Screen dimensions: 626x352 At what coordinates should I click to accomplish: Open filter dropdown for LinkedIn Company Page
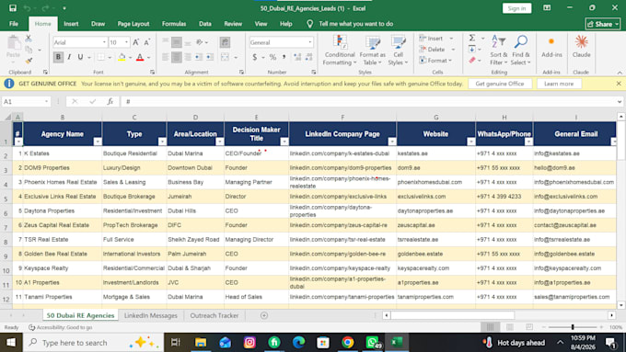pyautogui.click(x=392, y=142)
